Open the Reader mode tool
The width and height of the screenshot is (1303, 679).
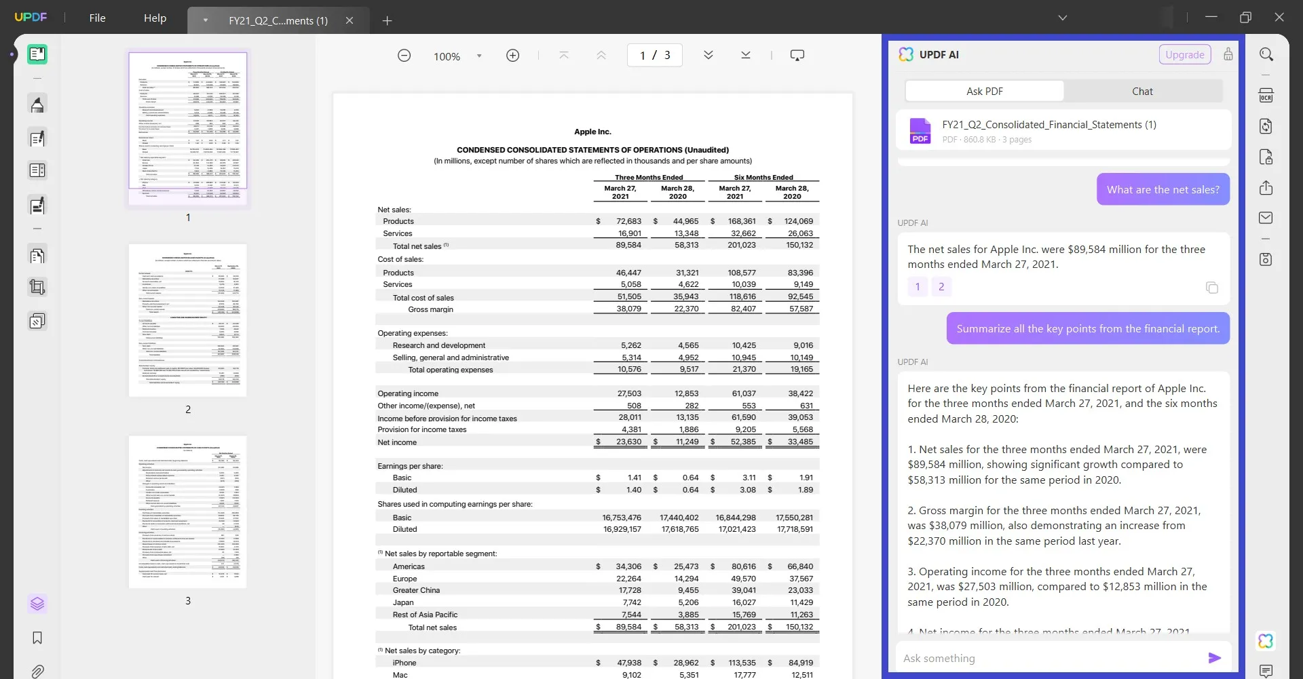point(37,54)
